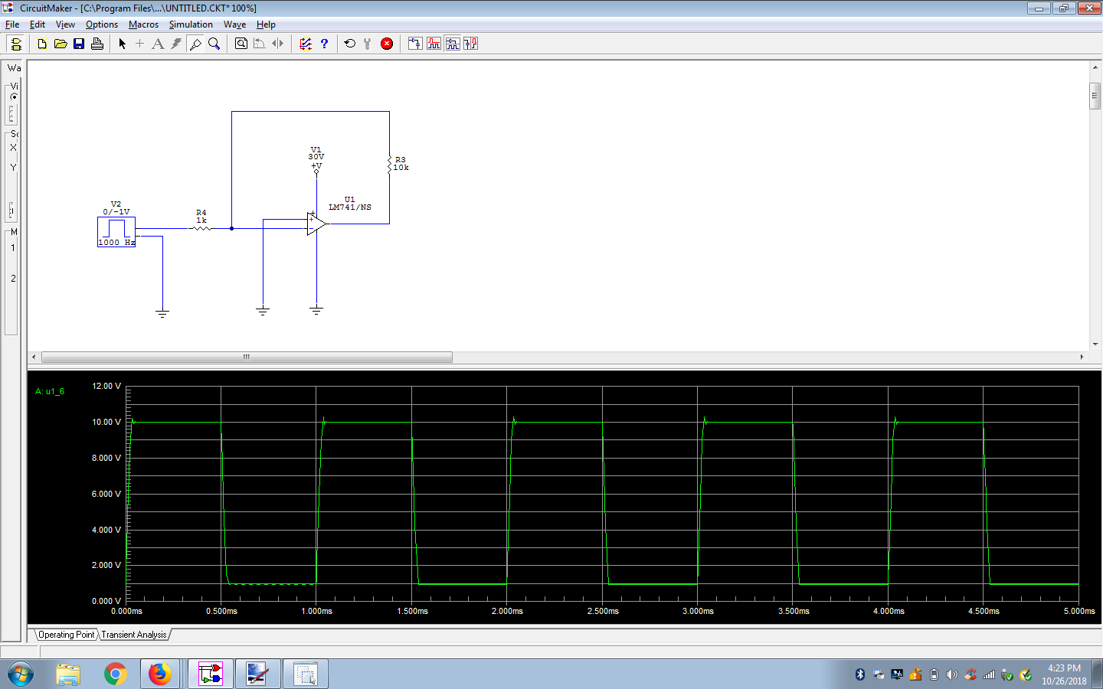The image size is (1103, 689).
Task: Click the 2.500ms time axis label
Action: (x=603, y=611)
